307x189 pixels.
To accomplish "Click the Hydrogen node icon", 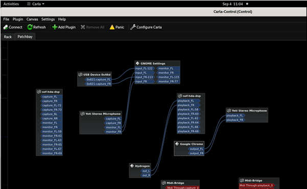I will click(132, 166).
